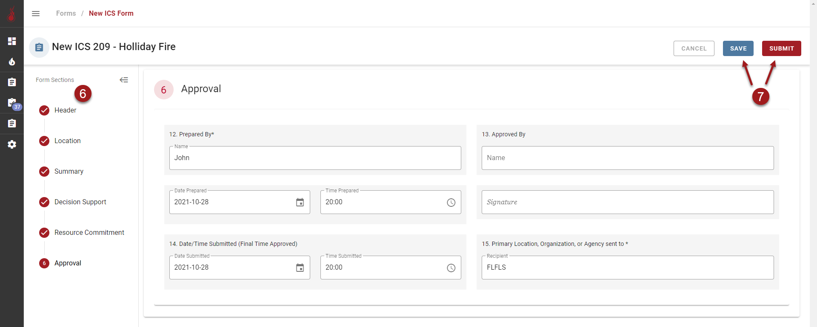Open the fire incidents icon in sidebar
The height and width of the screenshot is (327, 817).
point(12,62)
